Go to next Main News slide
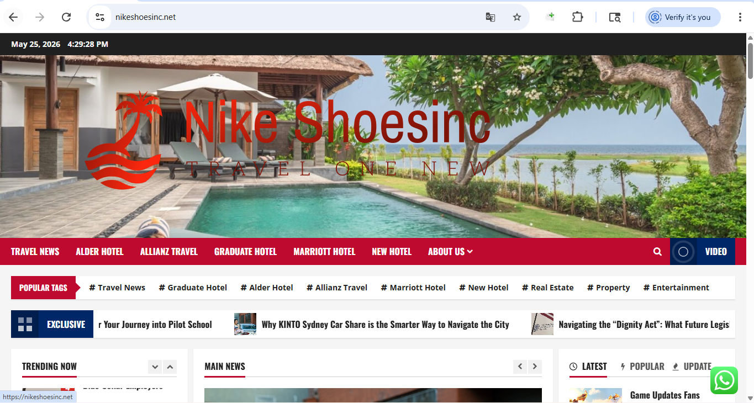The height and width of the screenshot is (403, 754). (x=535, y=367)
